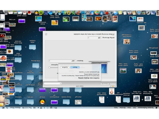Open Notification Center list icon in the menu bar

pyautogui.click(x=3, y=108)
